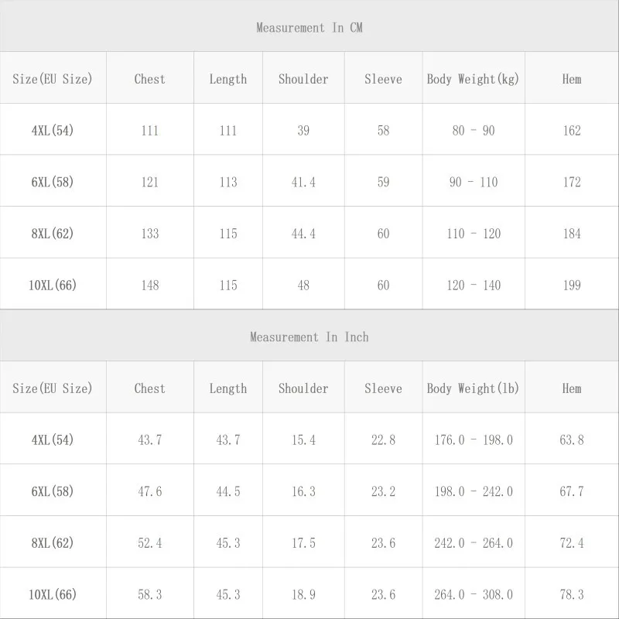
Task: Click the 'Measurement In CM' title
Action: click(309, 28)
